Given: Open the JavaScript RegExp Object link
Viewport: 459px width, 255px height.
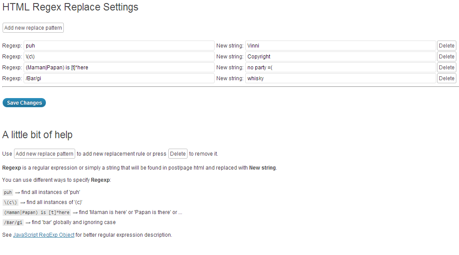Looking at the screenshot, I should coord(44,235).
